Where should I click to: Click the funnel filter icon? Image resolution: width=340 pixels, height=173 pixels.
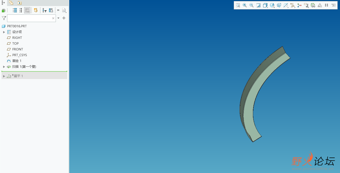(4, 18)
